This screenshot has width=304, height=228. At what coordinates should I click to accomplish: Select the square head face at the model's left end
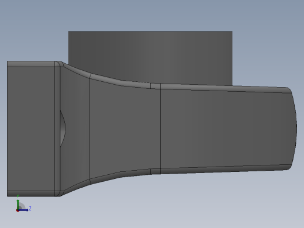[x=31, y=129]
